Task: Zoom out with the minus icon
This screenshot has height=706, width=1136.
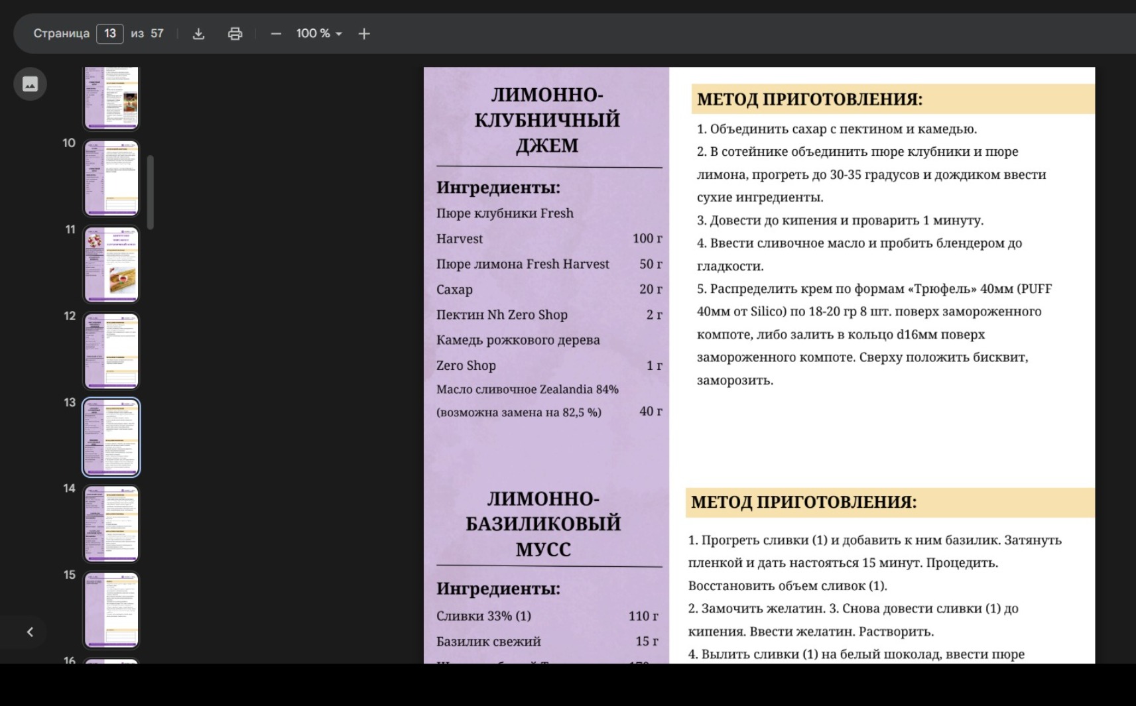Action: [x=276, y=34]
